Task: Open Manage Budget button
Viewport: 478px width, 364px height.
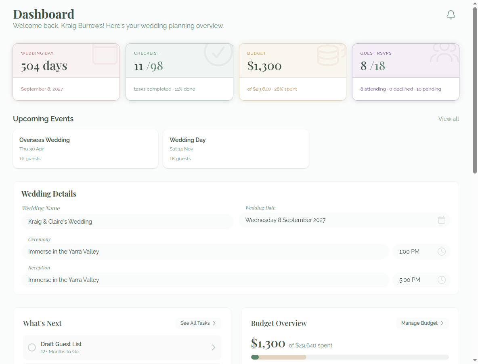Action: tap(423, 323)
